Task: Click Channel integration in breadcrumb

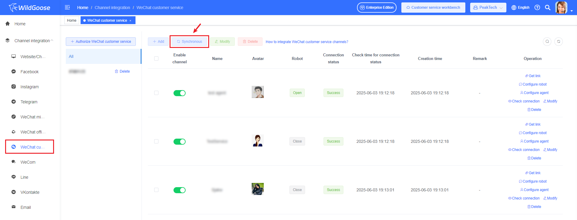Action: pyautogui.click(x=112, y=8)
